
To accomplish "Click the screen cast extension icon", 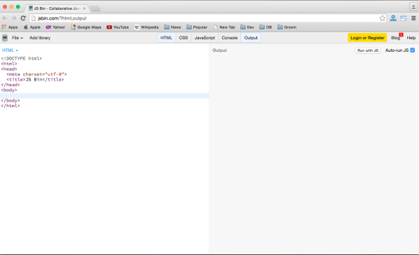I will coord(403,18).
